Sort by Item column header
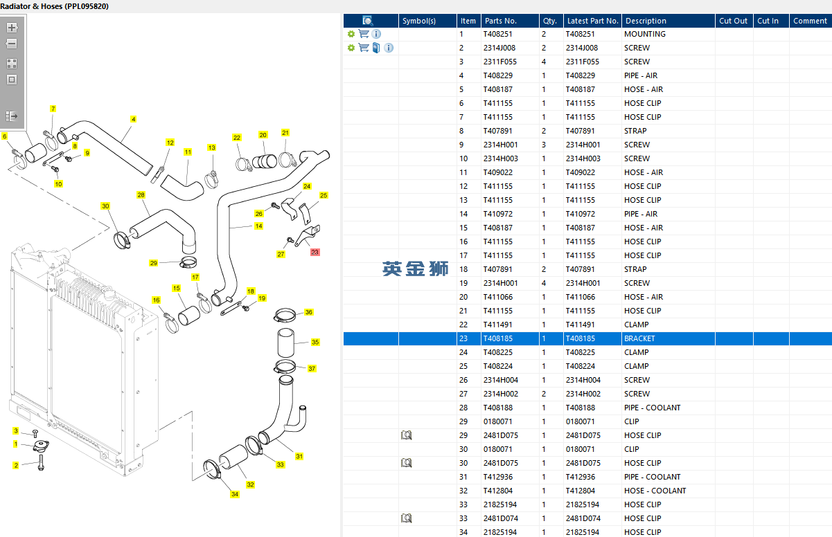Image resolution: width=832 pixels, height=537 pixels. (x=469, y=21)
